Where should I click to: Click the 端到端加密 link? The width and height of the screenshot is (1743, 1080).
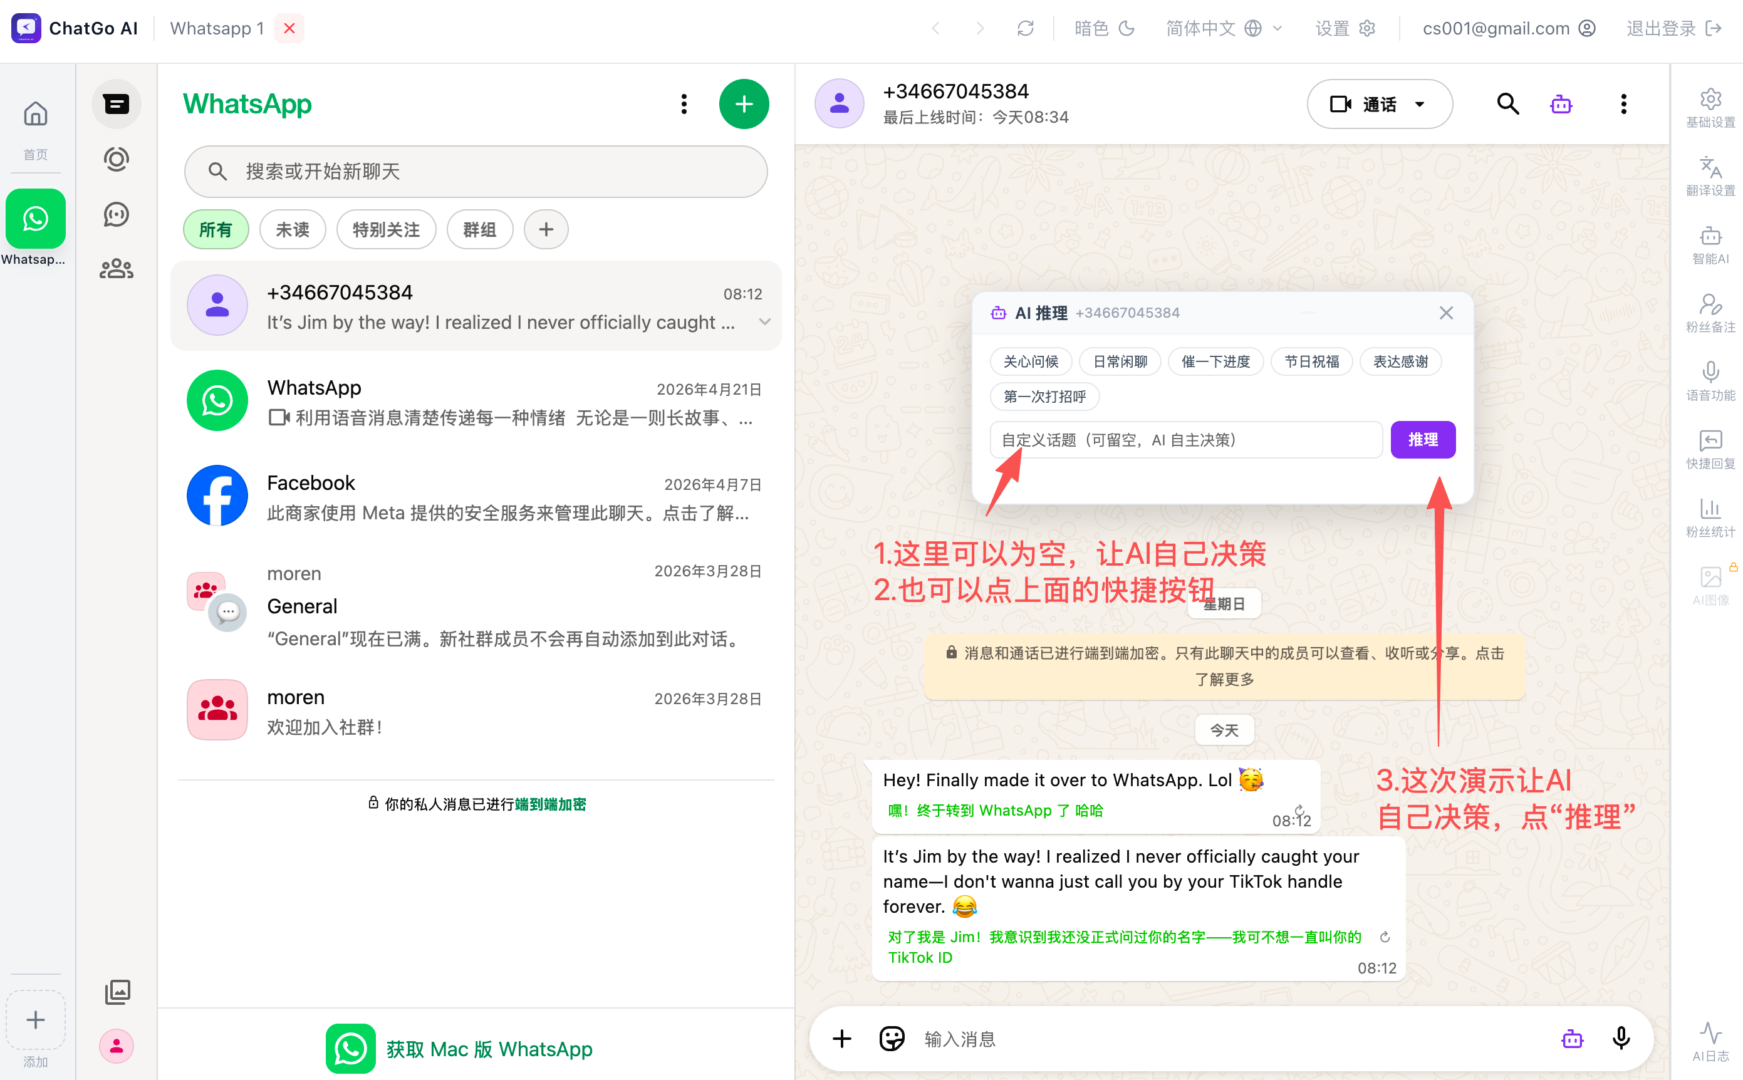(550, 804)
